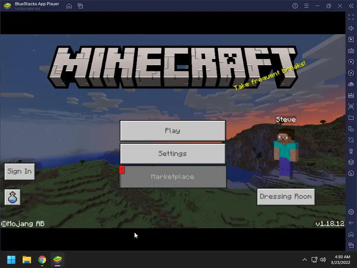Image resolution: width=357 pixels, height=268 pixels.
Task: Click the red alert badge on Marketplace
Action: pos(122,170)
